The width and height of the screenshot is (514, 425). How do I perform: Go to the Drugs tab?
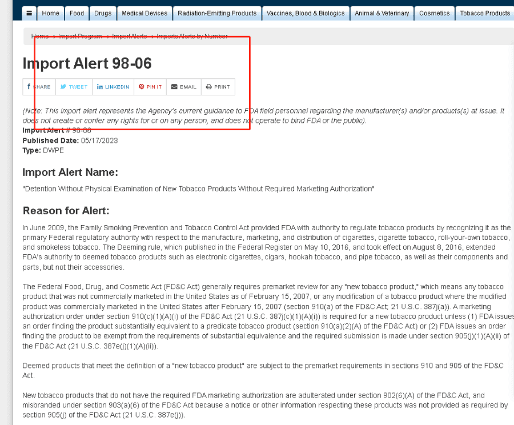click(103, 13)
